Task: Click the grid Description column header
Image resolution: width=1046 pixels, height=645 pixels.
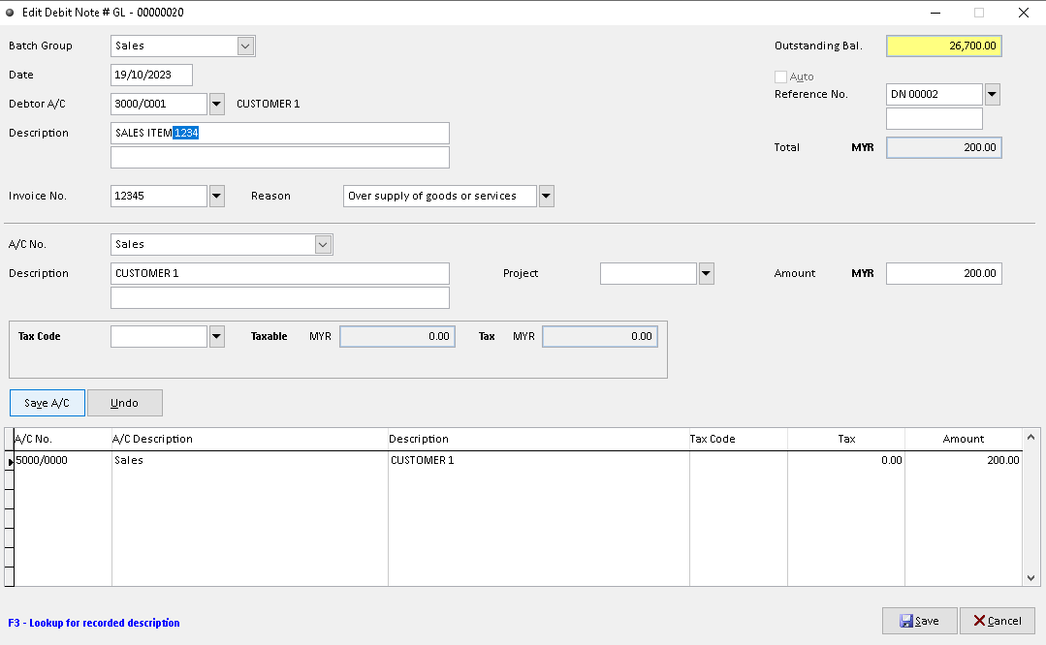Action: pos(538,439)
